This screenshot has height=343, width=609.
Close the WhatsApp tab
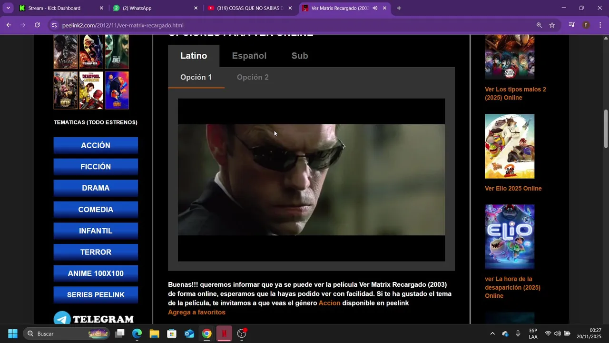pos(196,8)
